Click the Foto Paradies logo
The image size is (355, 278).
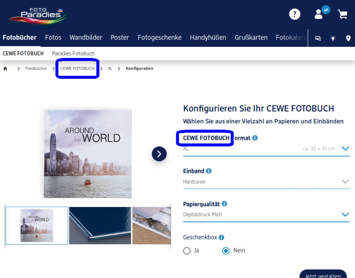pos(38,16)
